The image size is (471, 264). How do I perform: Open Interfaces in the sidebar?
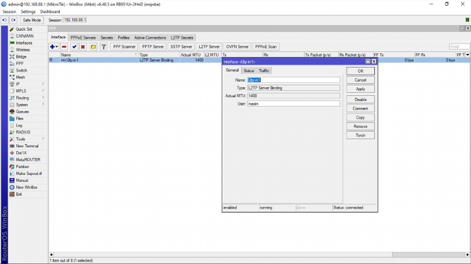tap(24, 43)
